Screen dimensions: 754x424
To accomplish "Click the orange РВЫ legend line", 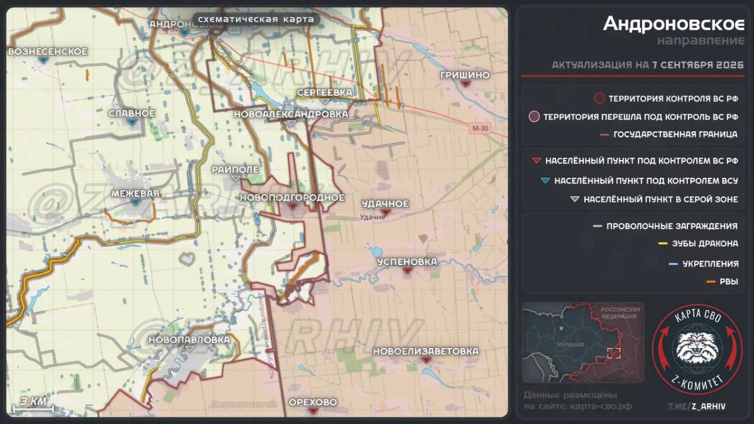I will pos(711,282).
